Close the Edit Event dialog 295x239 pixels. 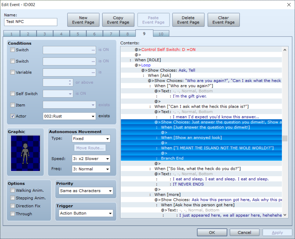click(x=289, y=5)
